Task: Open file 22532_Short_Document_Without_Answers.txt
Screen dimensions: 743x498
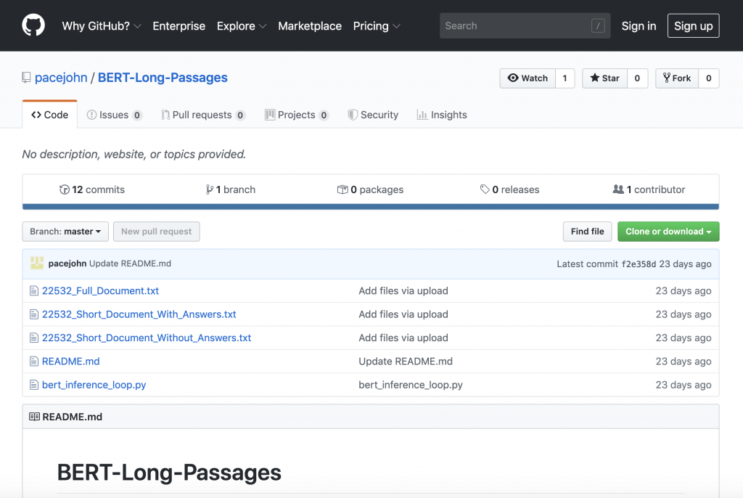Action: 147,338
